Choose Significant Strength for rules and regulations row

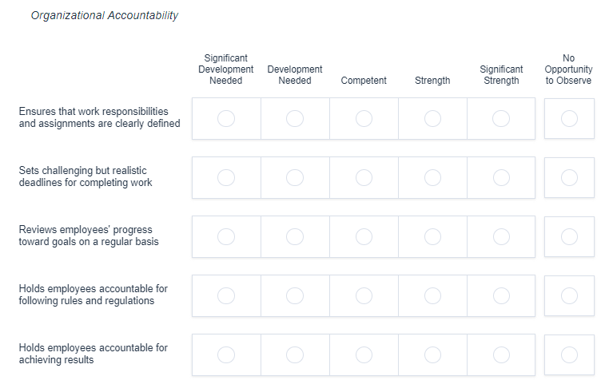[x=501, y=295]
